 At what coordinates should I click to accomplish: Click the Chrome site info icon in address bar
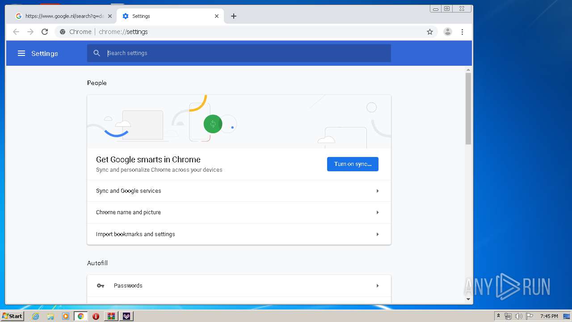click(63, 32)
